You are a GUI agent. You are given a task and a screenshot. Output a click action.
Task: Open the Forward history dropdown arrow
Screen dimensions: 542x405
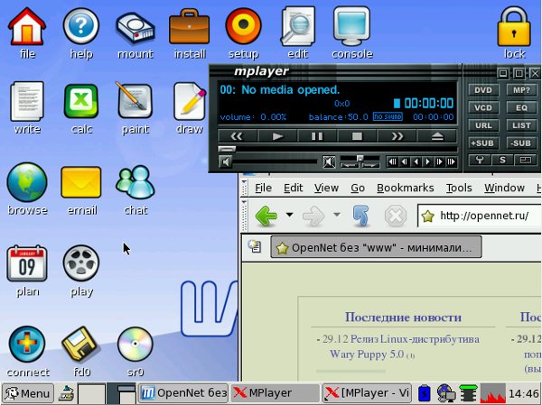(337, 215)
